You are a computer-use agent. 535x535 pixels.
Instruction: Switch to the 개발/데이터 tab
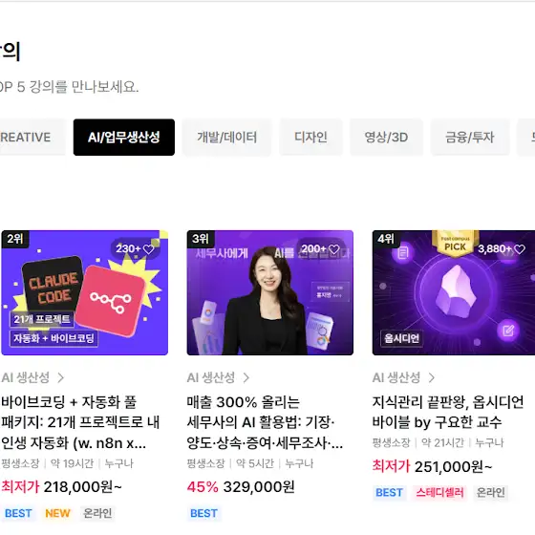click(227, 138)
